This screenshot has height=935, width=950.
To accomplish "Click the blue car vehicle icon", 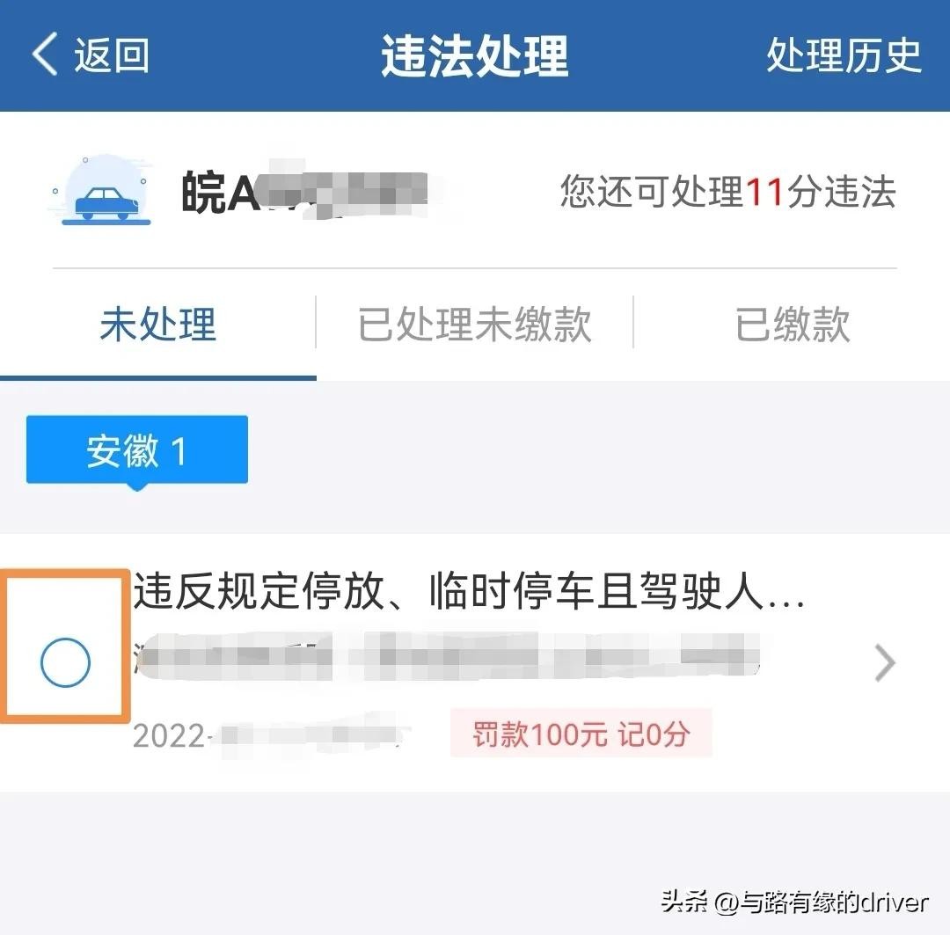I will [x=100, y=190].
